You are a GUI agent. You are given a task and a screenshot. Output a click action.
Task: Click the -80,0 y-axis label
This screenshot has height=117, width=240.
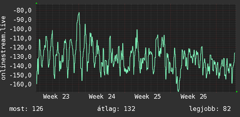(22, 10)
